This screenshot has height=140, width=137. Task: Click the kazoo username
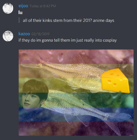(x=24, y=34)
